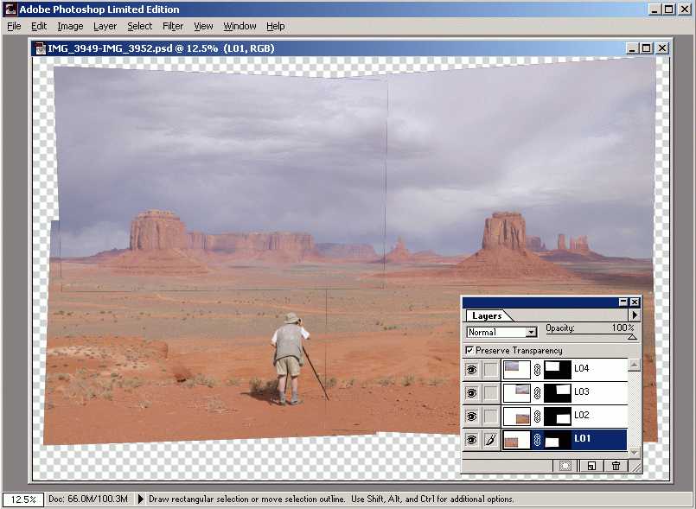
Task: Select the L02 layer image thumbnail
Action: (x=517, y=417)
